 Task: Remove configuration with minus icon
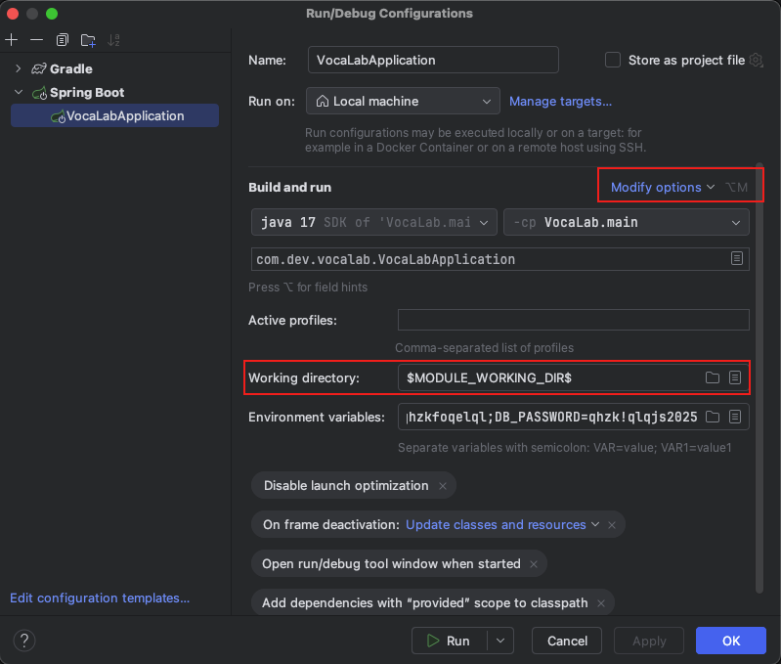36,40
